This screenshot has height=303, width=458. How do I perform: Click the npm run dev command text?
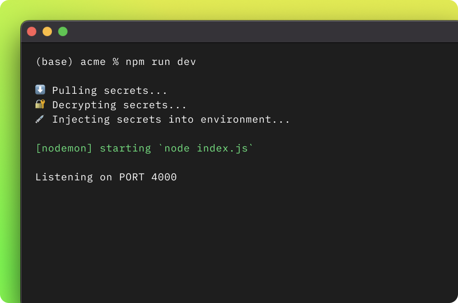161,62
